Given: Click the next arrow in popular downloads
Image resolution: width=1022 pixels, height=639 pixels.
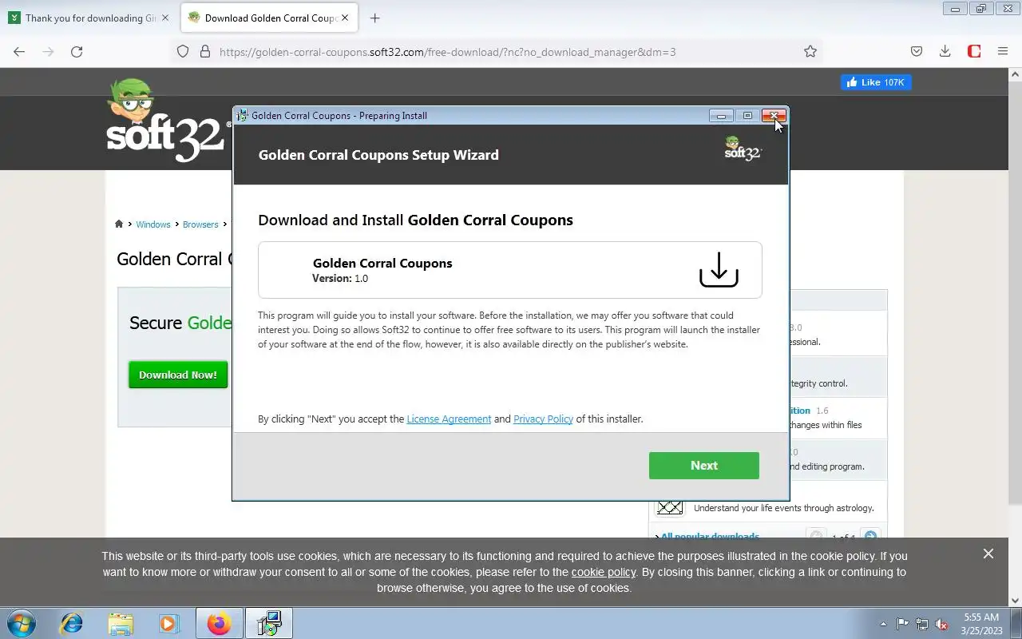Looking at the screenshot, I should click(870, 537).
